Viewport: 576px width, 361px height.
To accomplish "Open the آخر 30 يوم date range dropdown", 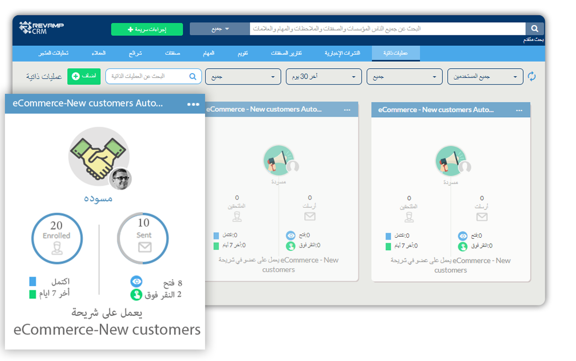I will click(323, 76).
